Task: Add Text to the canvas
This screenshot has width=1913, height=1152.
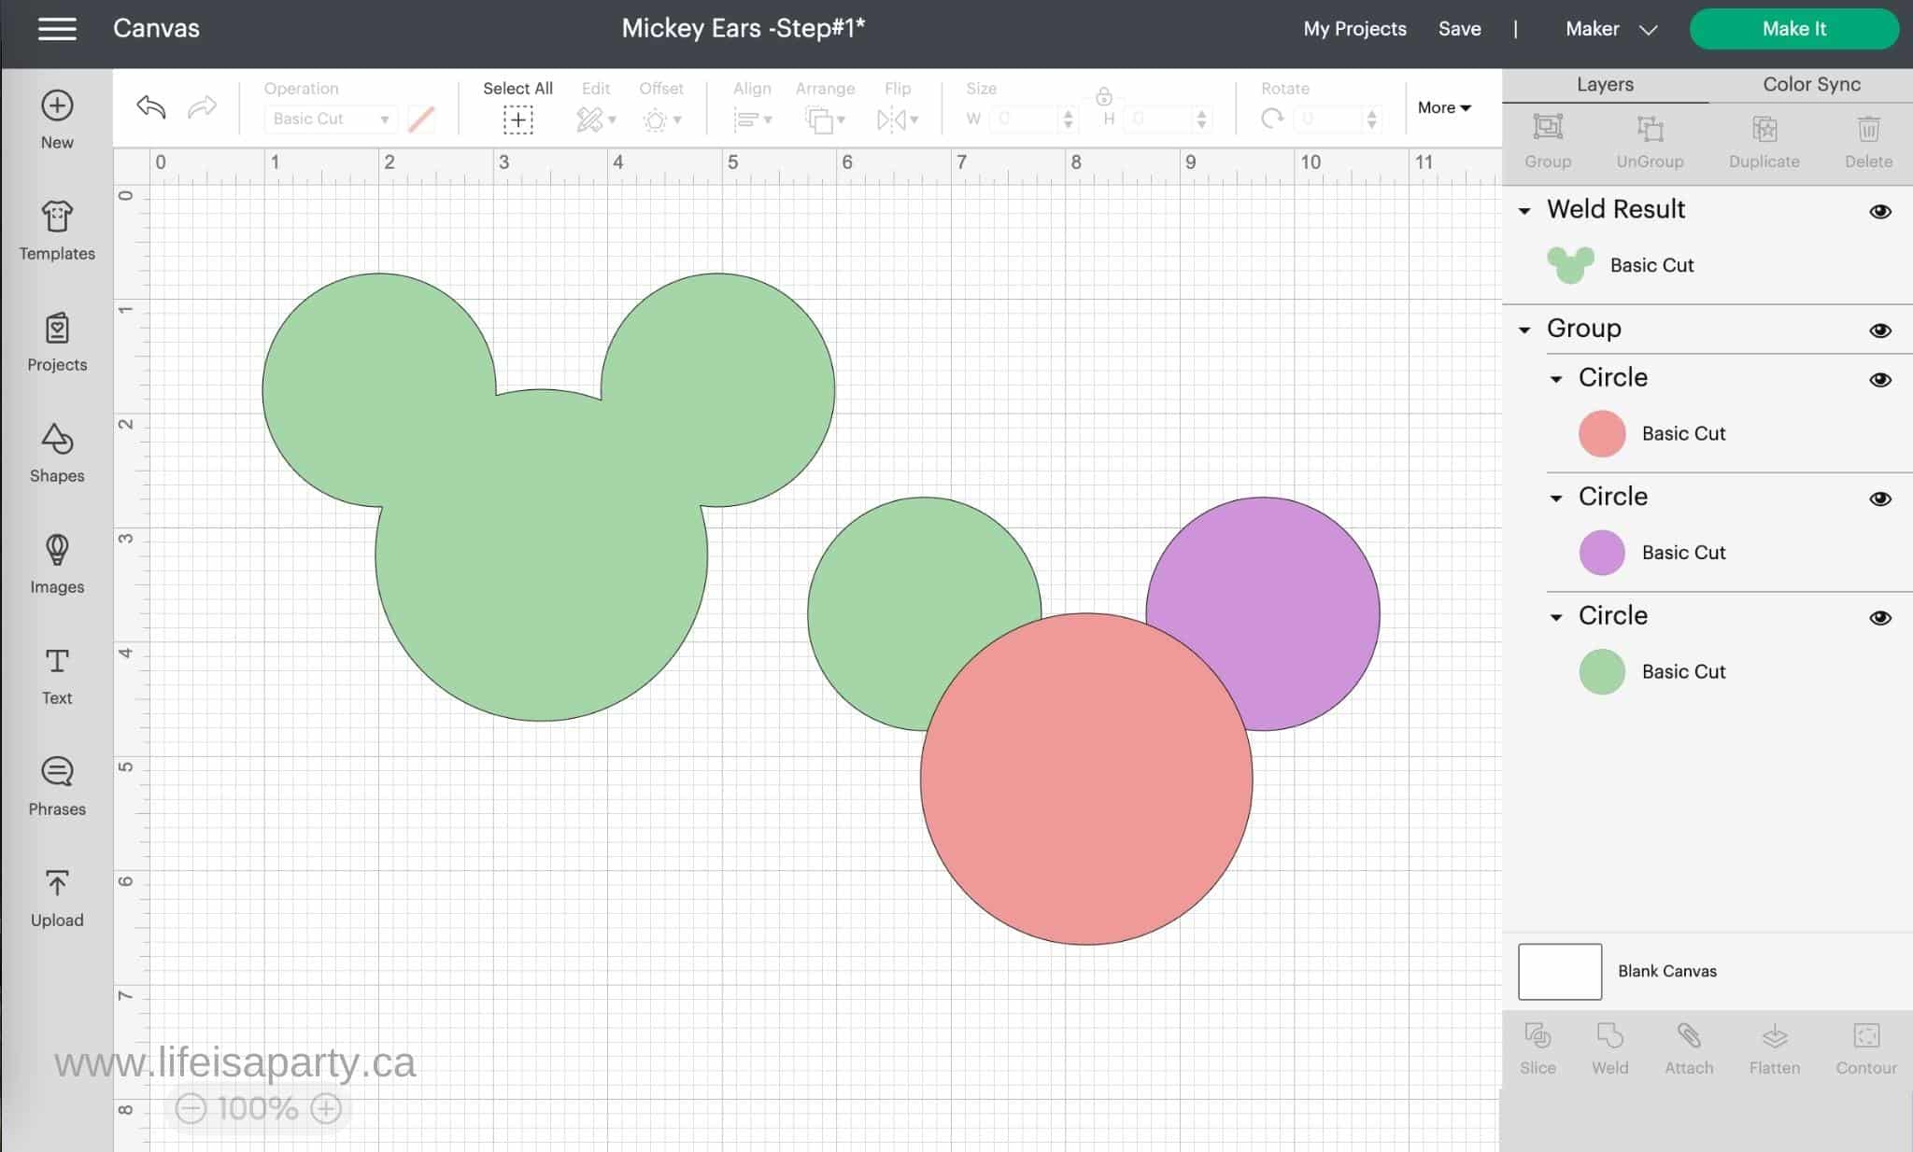Action: click(x=57, y=677)
